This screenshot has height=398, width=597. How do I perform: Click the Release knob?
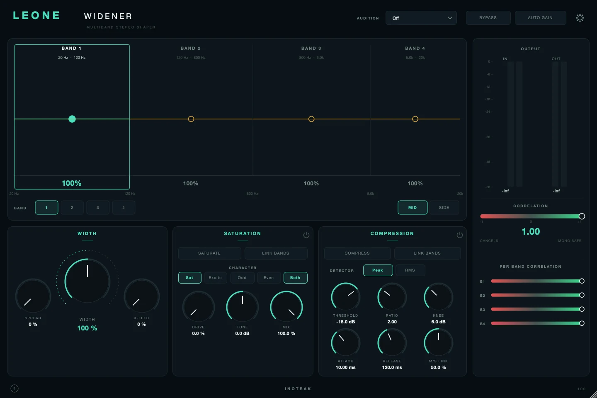392,342
